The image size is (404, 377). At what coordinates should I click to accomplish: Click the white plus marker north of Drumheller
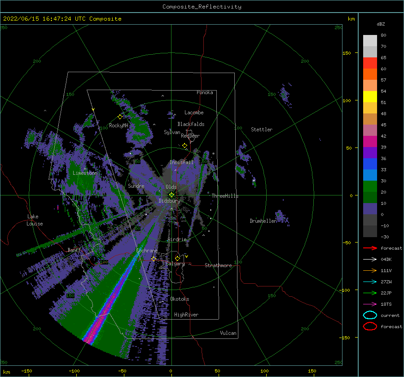point(254,180)
